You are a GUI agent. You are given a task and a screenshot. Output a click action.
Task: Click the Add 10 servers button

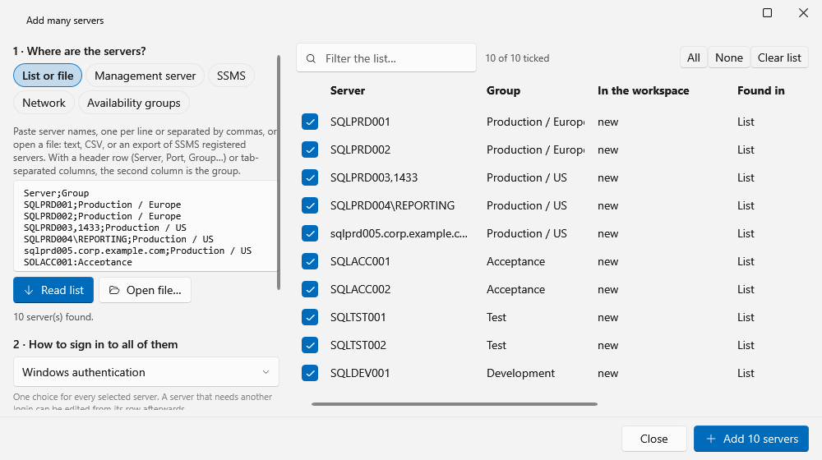[x=751, y=439]
